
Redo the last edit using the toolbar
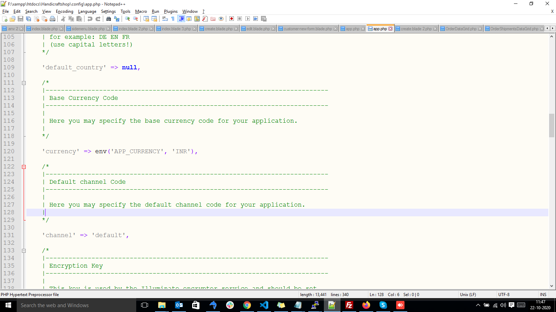click(x=98, y=19)
